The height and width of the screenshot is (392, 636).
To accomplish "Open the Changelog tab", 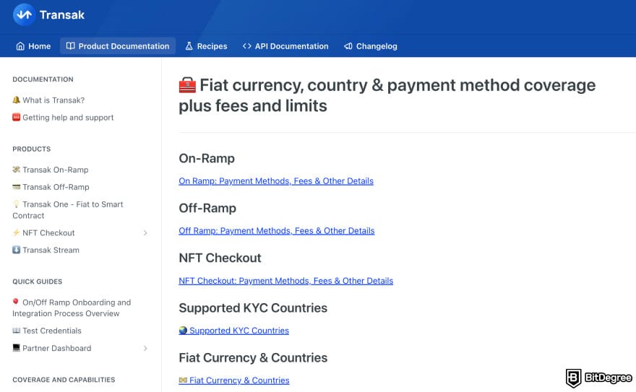I will tap(370, 46).
